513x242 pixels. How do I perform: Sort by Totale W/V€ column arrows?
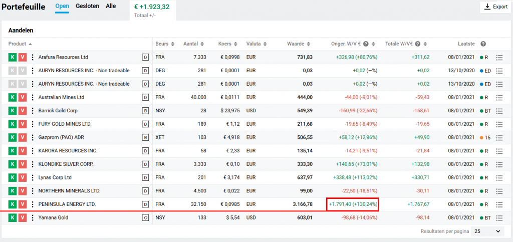(x=425, y=44)
